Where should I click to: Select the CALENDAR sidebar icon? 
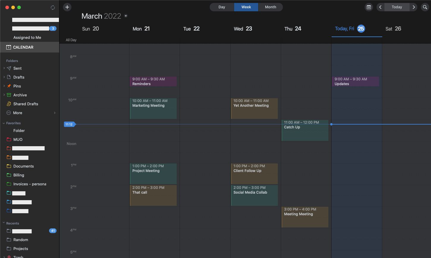(8, 47)
